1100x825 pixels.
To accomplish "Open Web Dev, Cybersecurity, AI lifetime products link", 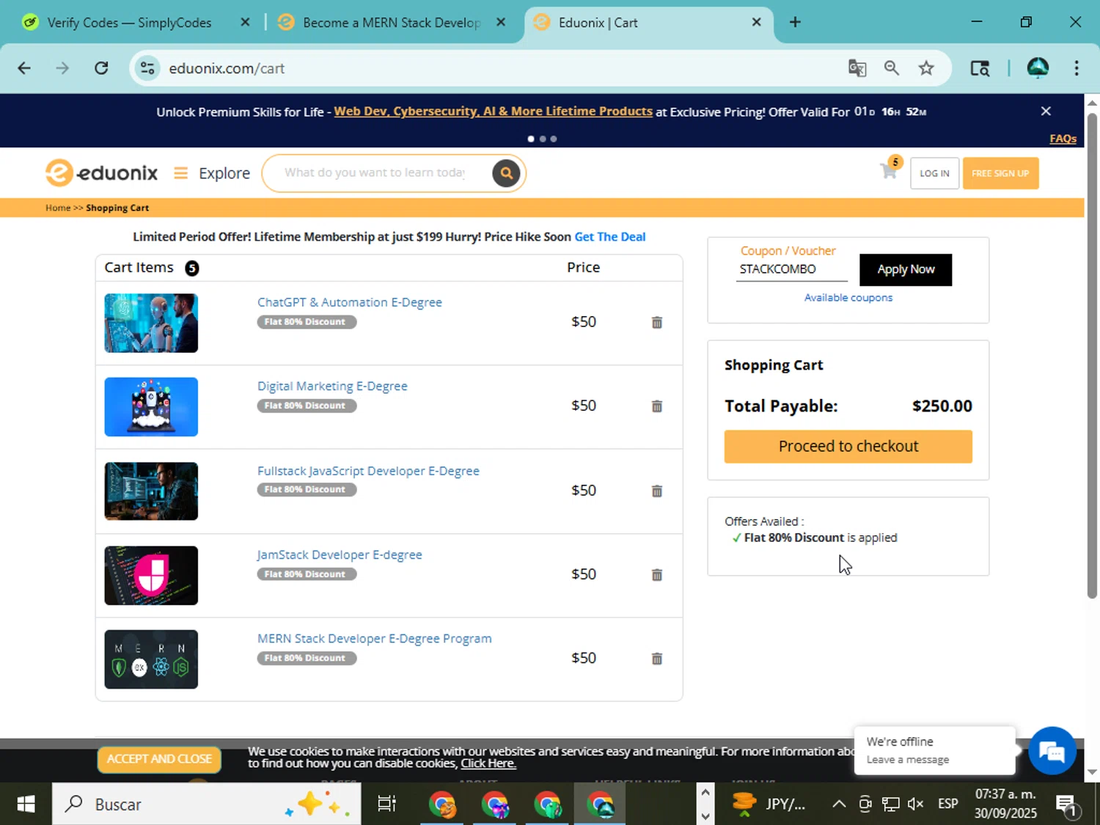I will tap(493, 111).
